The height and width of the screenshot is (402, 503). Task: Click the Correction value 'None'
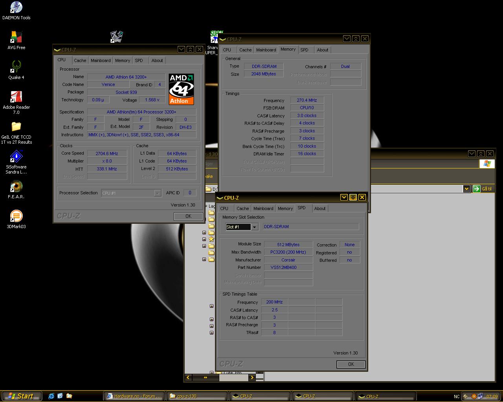click(350, 245)
